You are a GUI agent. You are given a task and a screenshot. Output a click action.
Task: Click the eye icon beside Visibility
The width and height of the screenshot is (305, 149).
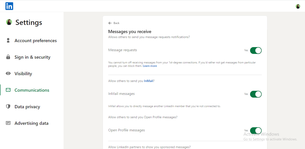click(x=8, y=73)
